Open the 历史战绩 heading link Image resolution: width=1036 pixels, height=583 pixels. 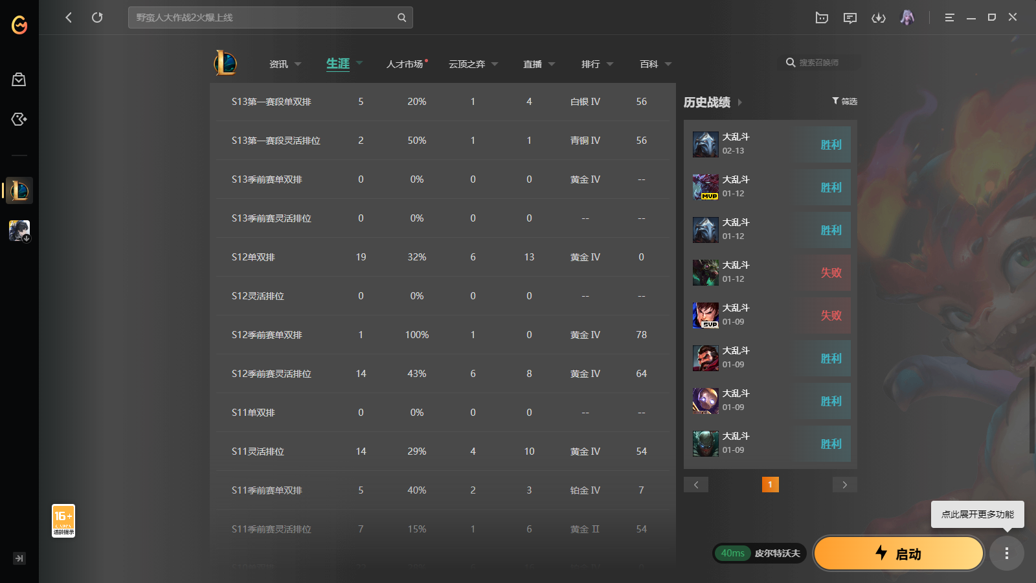pos(707,102)
